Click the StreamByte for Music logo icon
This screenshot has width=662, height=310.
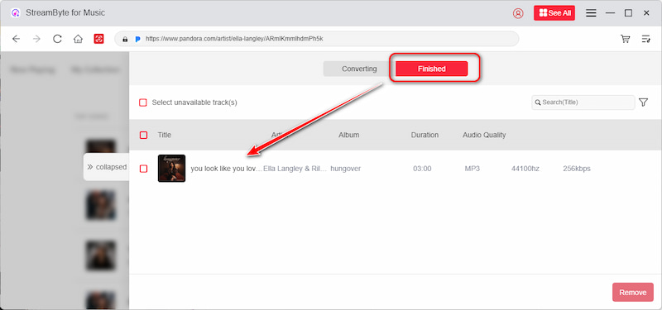coord(16,13)
